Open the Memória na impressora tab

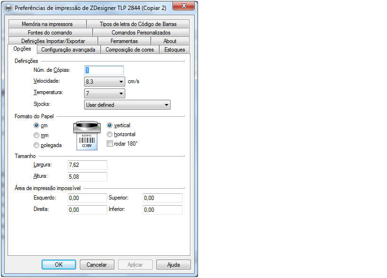(x=47, y=24)
